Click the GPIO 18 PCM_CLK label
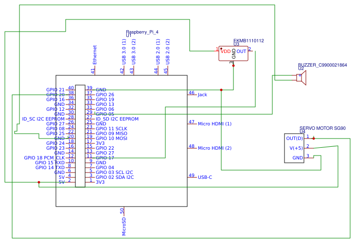 tap(44, 157)
